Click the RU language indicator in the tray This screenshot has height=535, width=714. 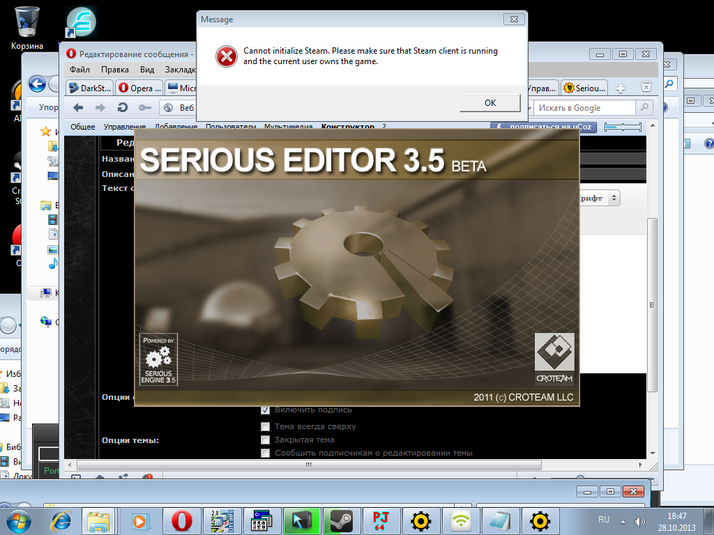pyautogui.click(x=604, y=520)
